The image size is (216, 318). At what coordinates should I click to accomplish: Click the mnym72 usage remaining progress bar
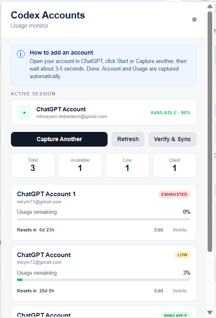[104, 280]
